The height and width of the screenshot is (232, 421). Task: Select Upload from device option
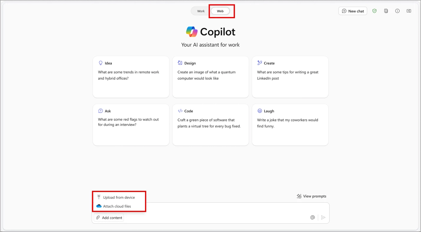(x=119, y=197)
